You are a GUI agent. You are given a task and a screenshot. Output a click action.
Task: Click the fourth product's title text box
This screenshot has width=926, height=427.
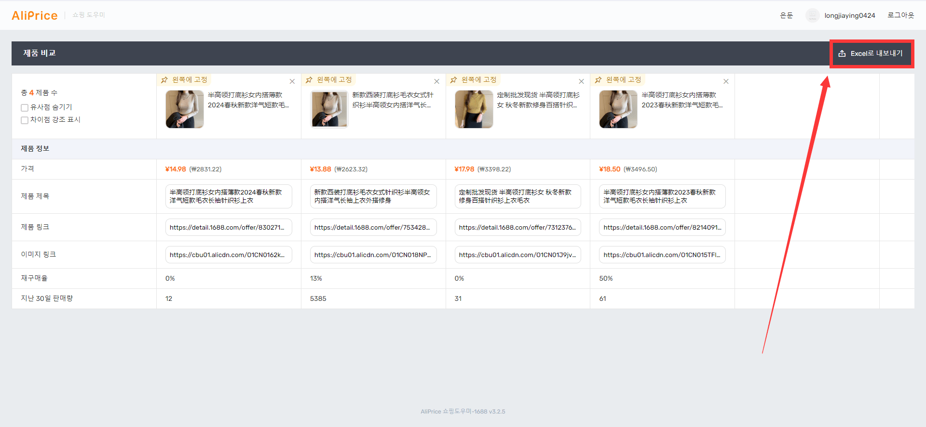pos(662,196)
